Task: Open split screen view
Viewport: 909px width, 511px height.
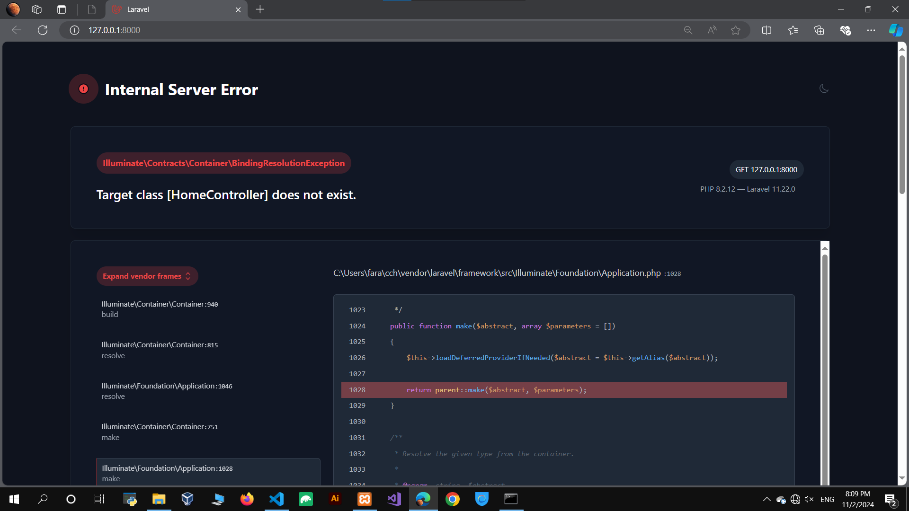Action: click(x=766, y=30)
